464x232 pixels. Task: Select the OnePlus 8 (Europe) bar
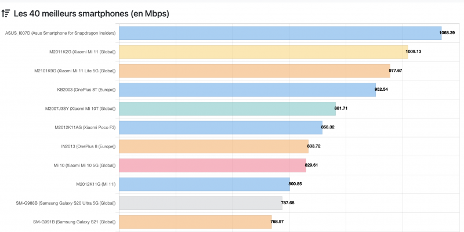point(213,146)
